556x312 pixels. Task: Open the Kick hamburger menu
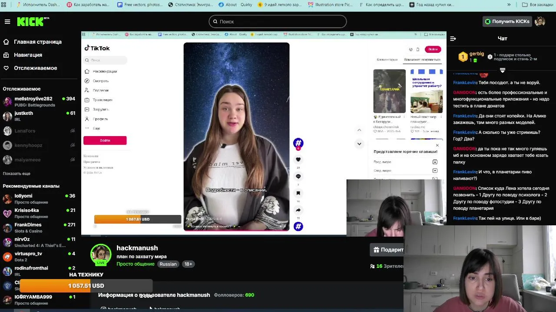[x=7, y=21]
